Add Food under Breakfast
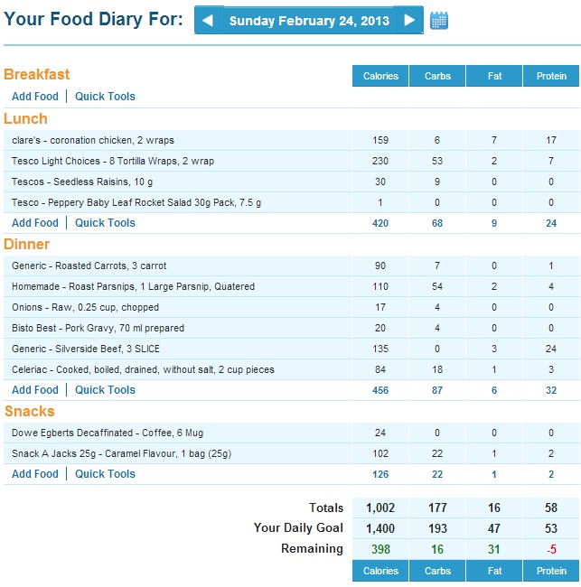Screen dimensions: 581x587 [35, 97]
